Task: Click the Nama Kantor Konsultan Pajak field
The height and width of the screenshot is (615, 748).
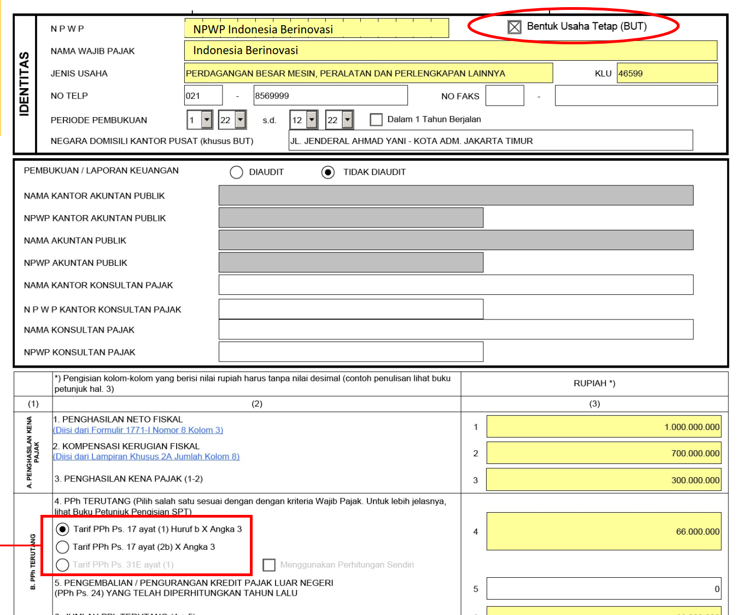Action: (456, 285)
